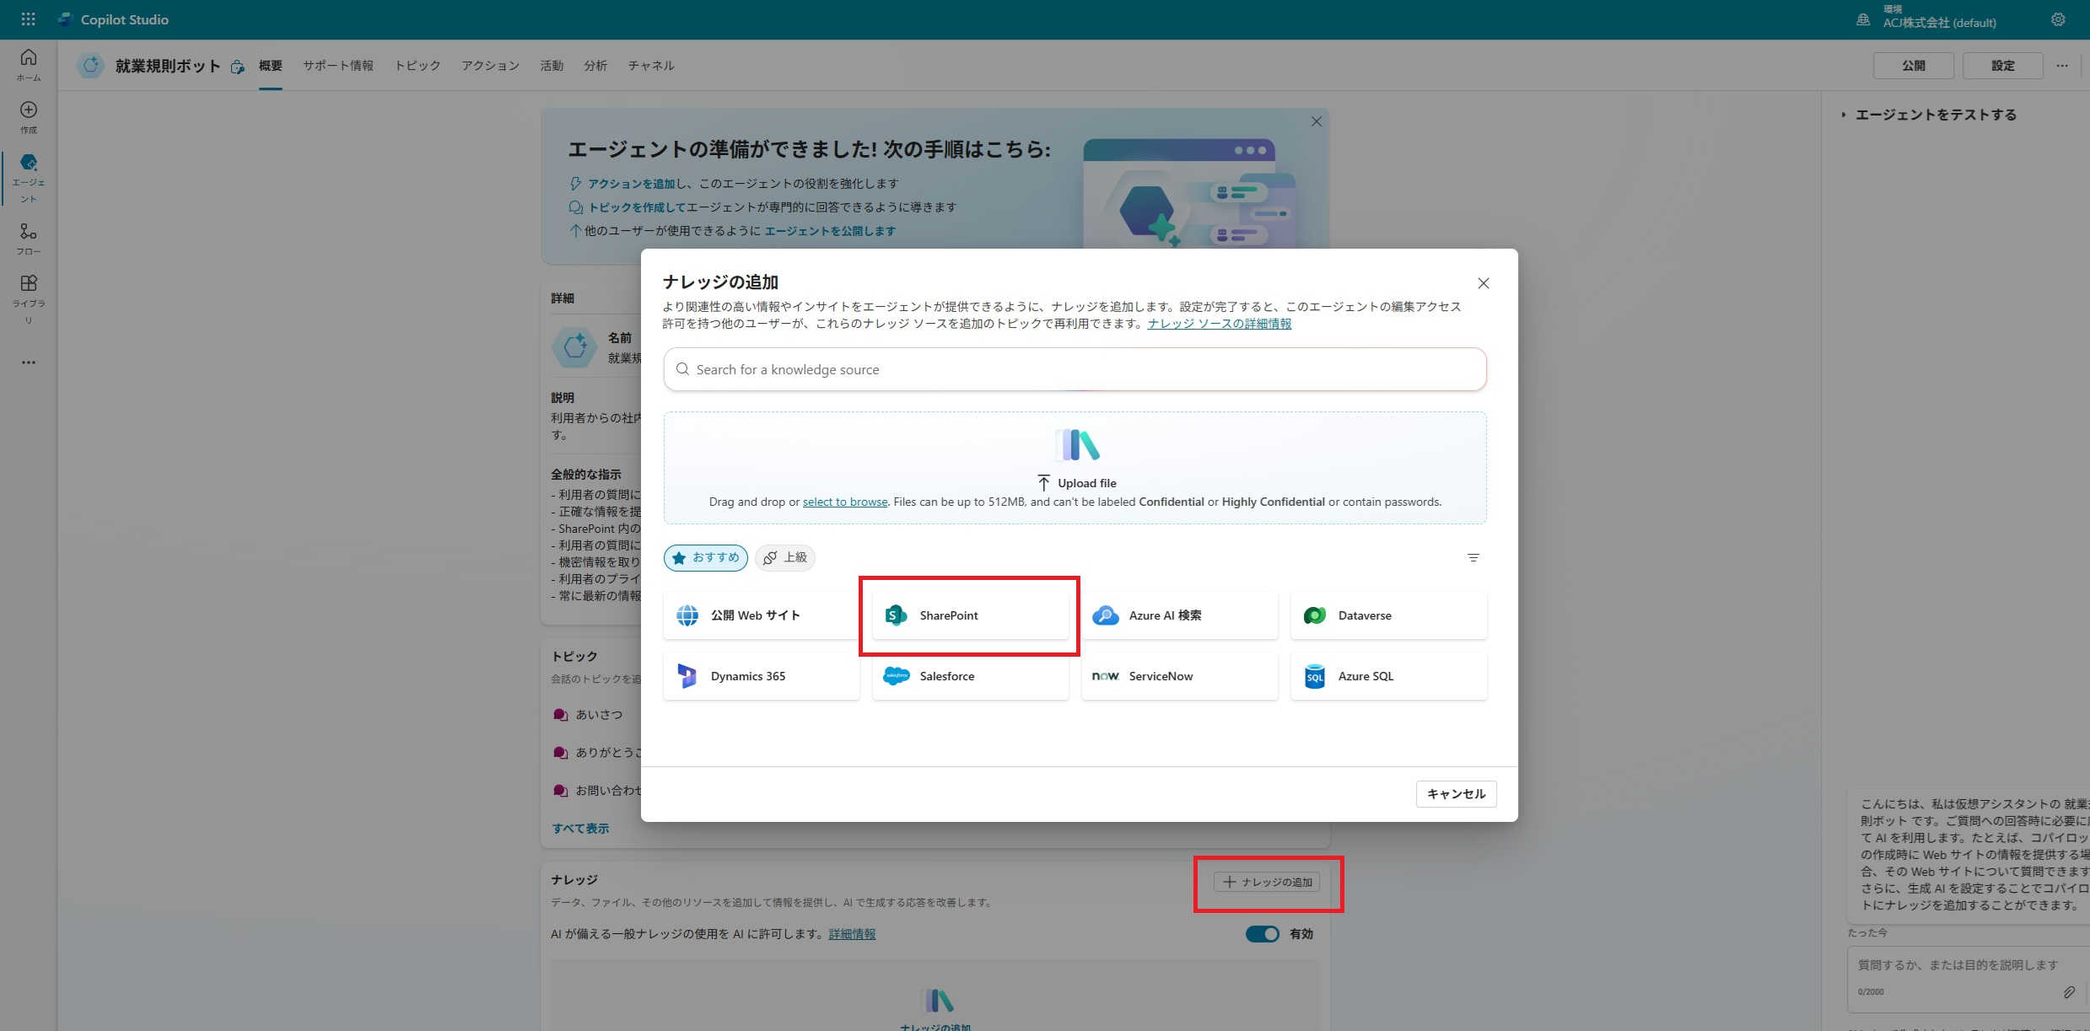The image size is (2090, 1031).
Task: Open the environment picker icon
Action: coord(1863,19)
